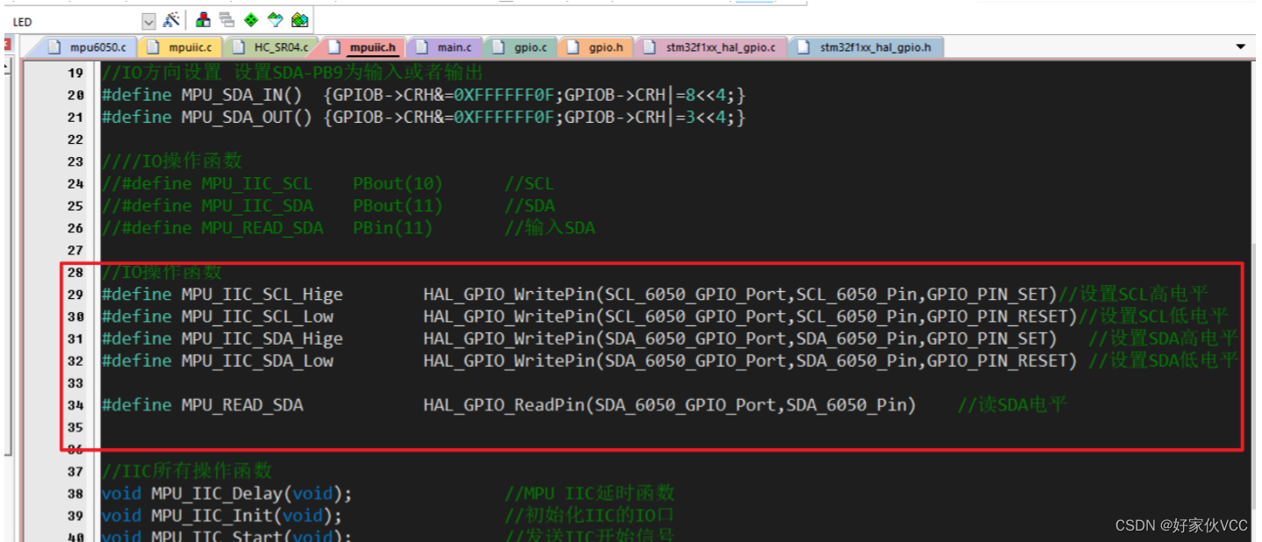Open the editor tab list dropdown arrow
Viewport: 1262px width, 542px height.
[1240, 46]
